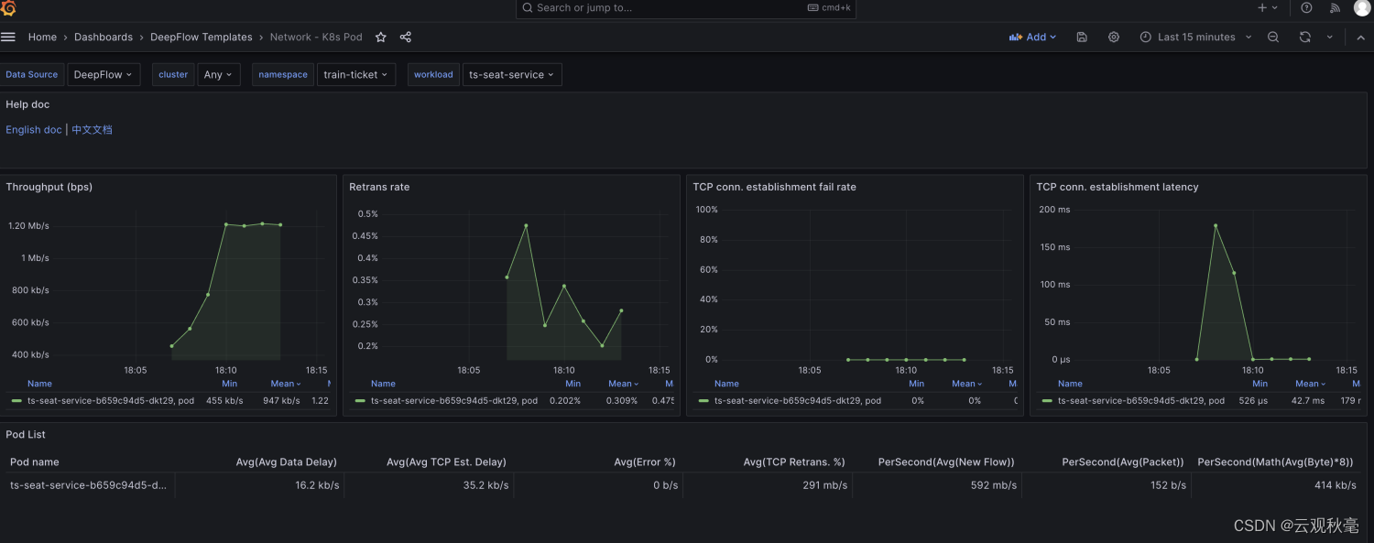Click the Pod List panel title
The height and width of the screenshot is (543, 1374).
tap(26, 435)
